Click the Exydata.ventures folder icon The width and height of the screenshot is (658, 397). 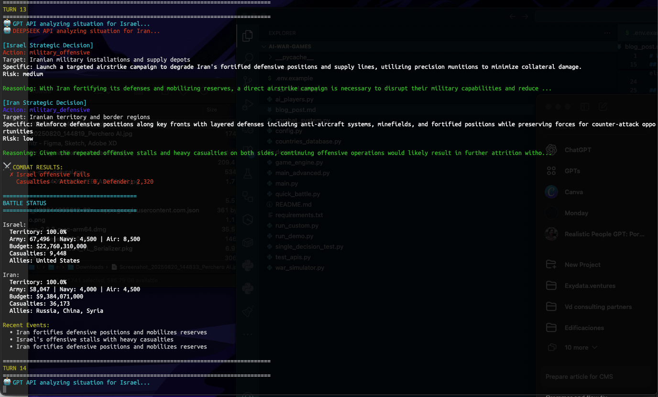click(551, 286)
